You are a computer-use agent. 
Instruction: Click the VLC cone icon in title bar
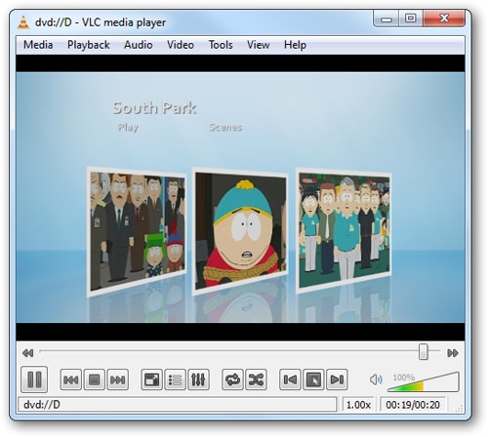point(23,22)
